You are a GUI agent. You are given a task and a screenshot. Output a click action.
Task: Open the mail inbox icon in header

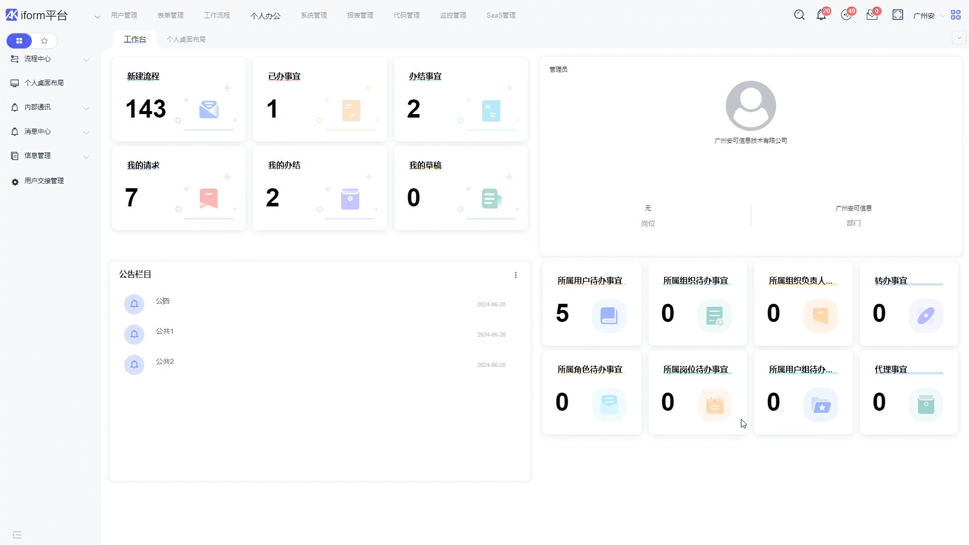pos(872,15)
